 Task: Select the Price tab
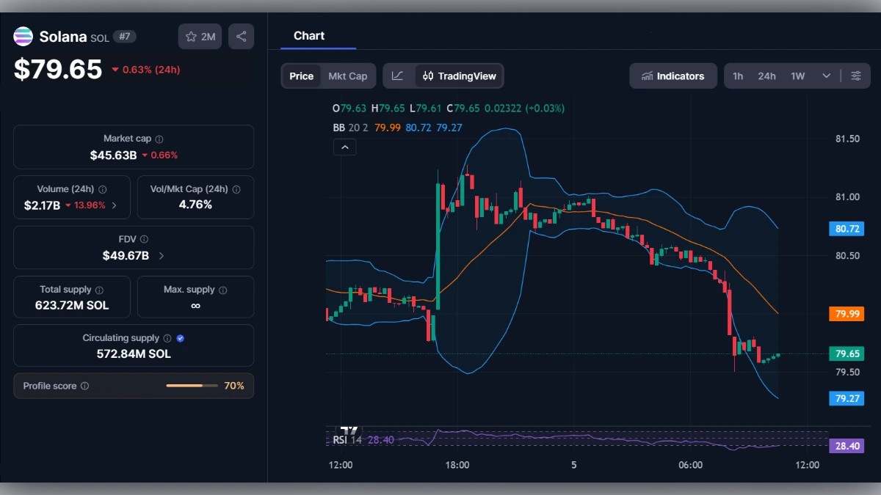pos(301,76)
